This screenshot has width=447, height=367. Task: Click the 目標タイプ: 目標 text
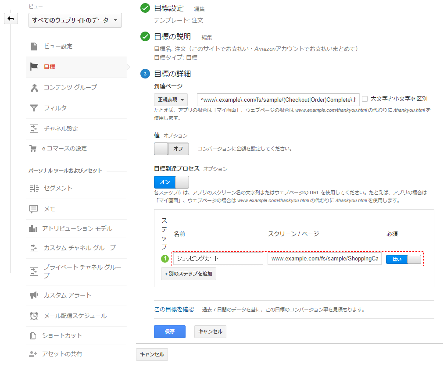tap(175, 58)
